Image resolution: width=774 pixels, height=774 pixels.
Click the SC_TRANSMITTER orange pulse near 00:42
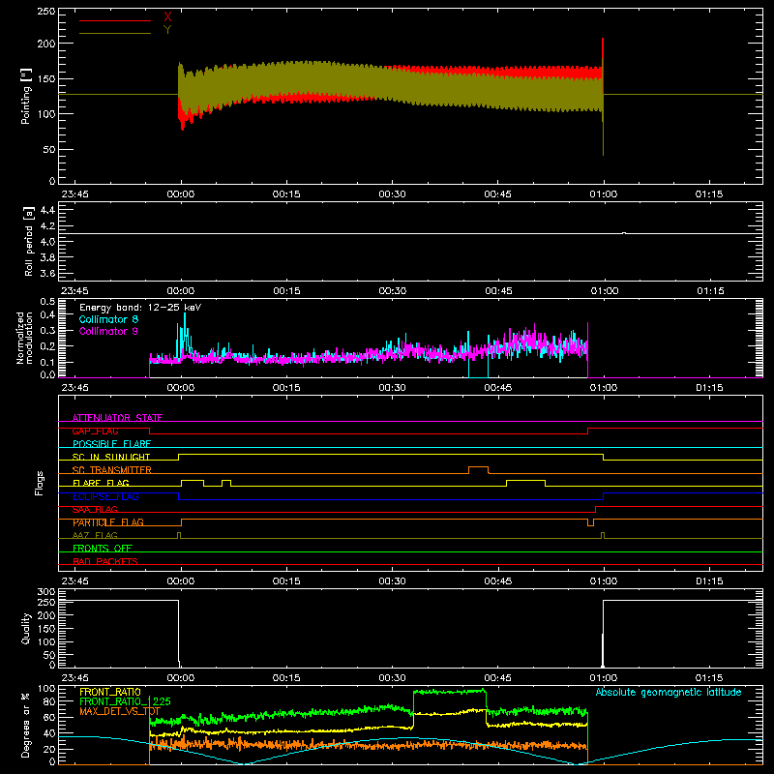[478, 469]
